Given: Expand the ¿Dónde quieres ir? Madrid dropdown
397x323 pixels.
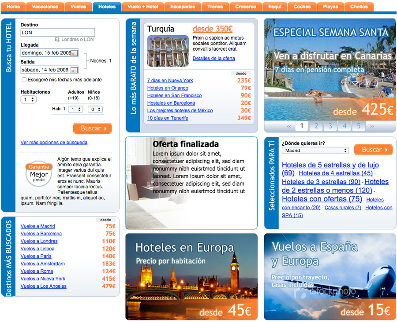Looking at the screenshot, I should coord(315,150).
